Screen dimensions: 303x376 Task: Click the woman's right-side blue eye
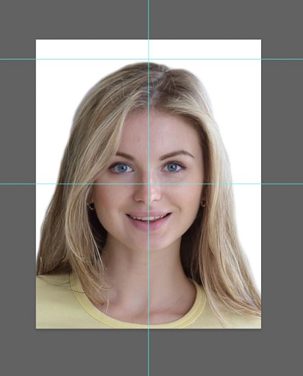173,167
